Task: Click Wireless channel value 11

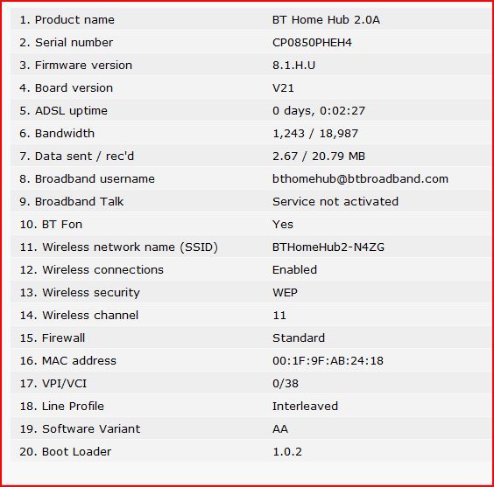Action: [x=279, y=315]
